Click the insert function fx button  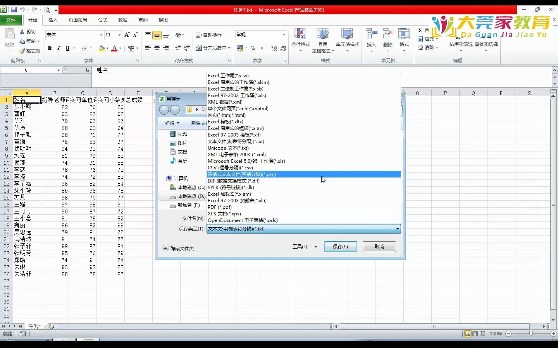pos(87,70)
